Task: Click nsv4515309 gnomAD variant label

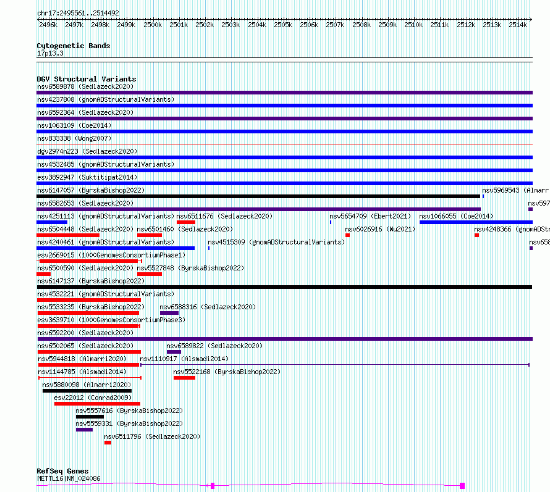Action: (x=276, y=242)
